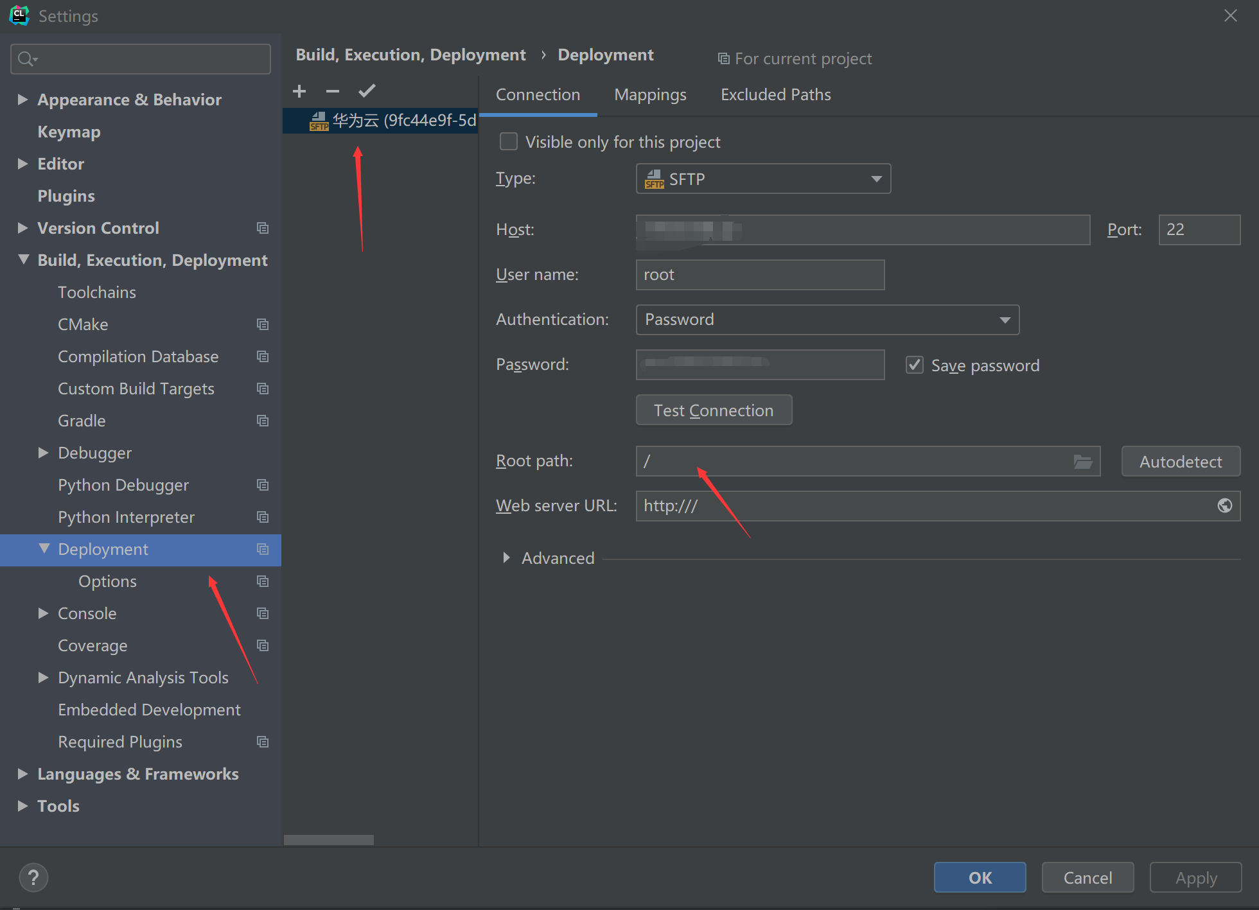Mark selected server as default with checkmark
Image resolution: width=1259 pixels, height=910 pixels.
[x=366, y=91]
